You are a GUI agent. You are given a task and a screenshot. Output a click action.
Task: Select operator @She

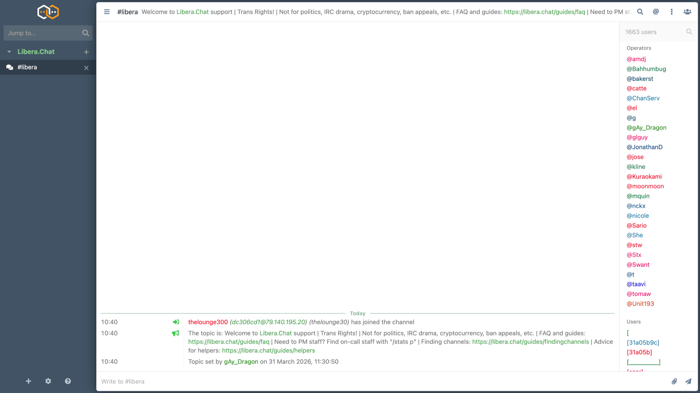click(635, 235)
